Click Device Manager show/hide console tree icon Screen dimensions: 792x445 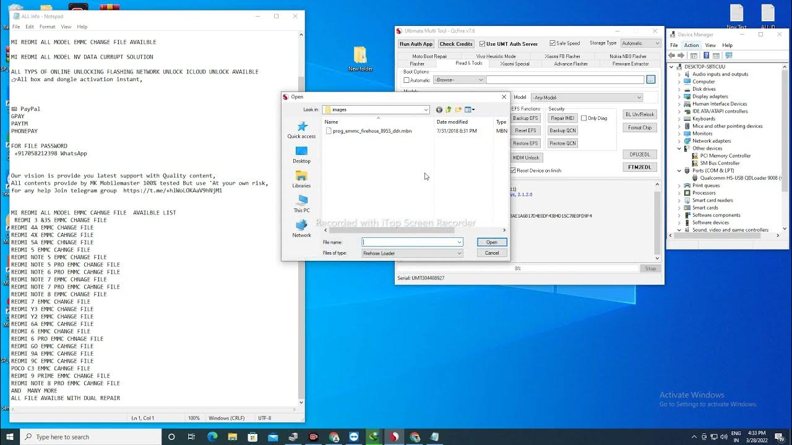pyautogui.click(x=694, y=56)
